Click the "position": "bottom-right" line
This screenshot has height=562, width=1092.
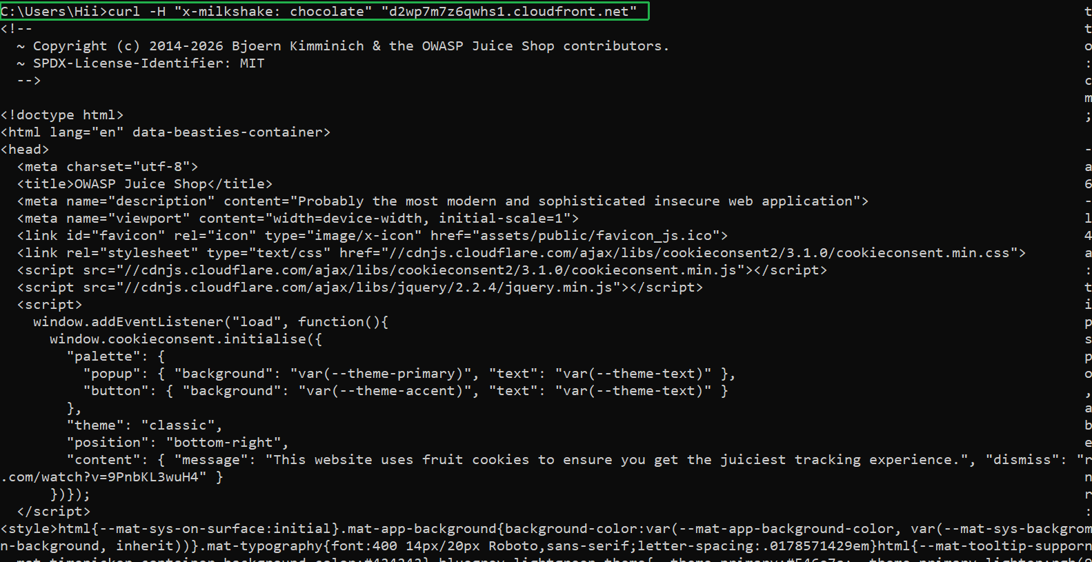click(x=178, y=443)
